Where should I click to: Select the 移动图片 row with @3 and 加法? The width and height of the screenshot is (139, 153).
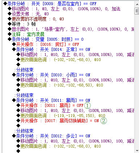click(x=64, y=9)
